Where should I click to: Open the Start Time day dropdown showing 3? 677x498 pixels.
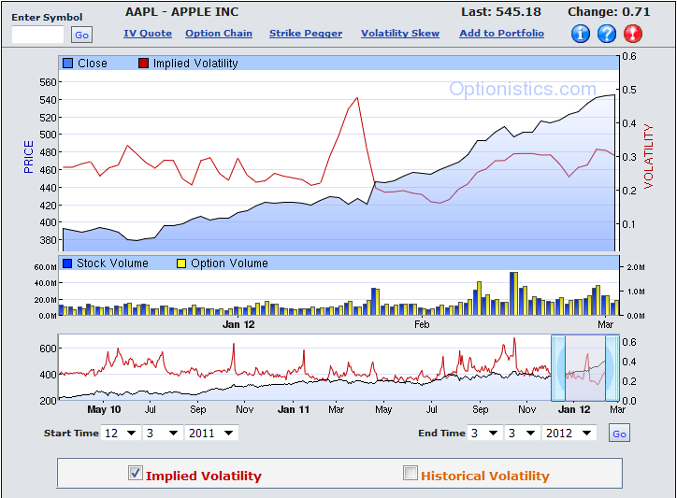163,433
